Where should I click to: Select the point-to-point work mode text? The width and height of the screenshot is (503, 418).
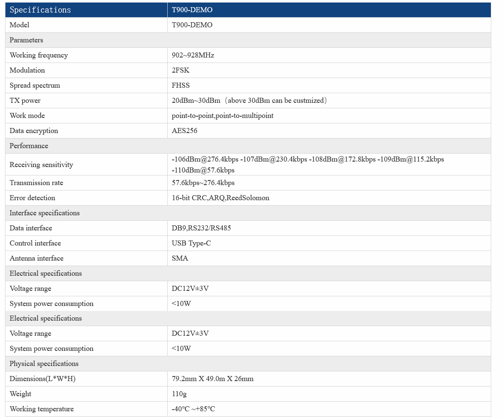click(x=223, y=116)
